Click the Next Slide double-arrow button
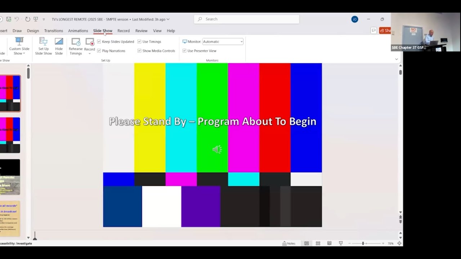The width and height of the screenshot is (461, 259). click(400, 222)
